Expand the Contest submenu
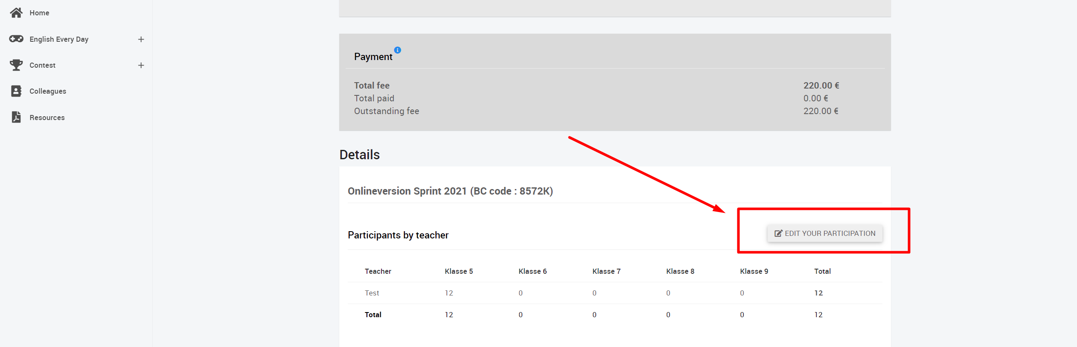The image size is (1077, 347). click(x=141, y=65)
